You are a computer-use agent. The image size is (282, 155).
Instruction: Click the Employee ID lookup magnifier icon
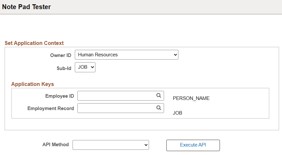click(x=158, y=95)
